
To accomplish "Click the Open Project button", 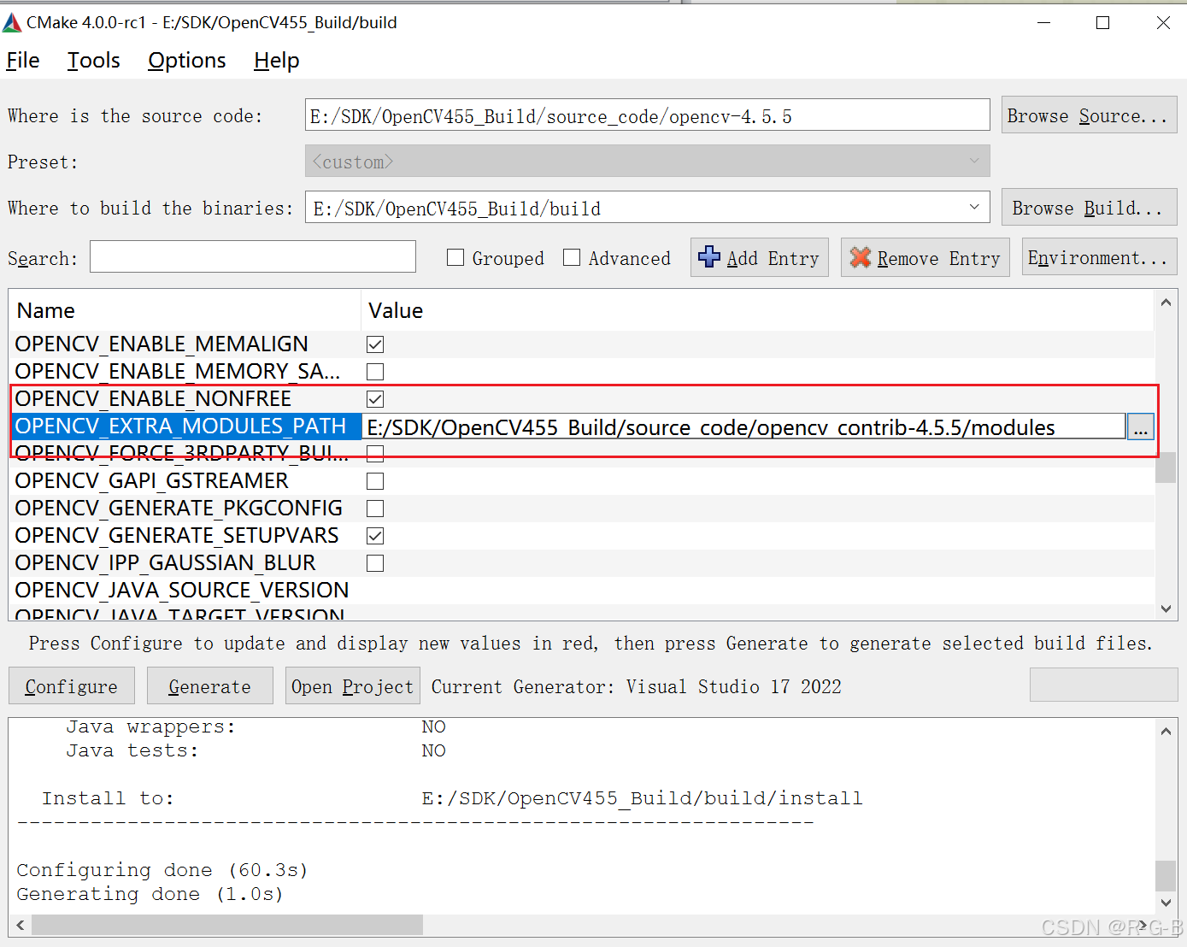I will [x=352, y=686].
